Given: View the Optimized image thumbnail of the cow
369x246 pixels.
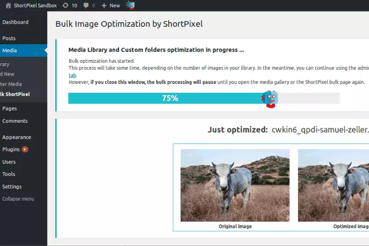Looking at the screenshot, I should tap(333, 185).
